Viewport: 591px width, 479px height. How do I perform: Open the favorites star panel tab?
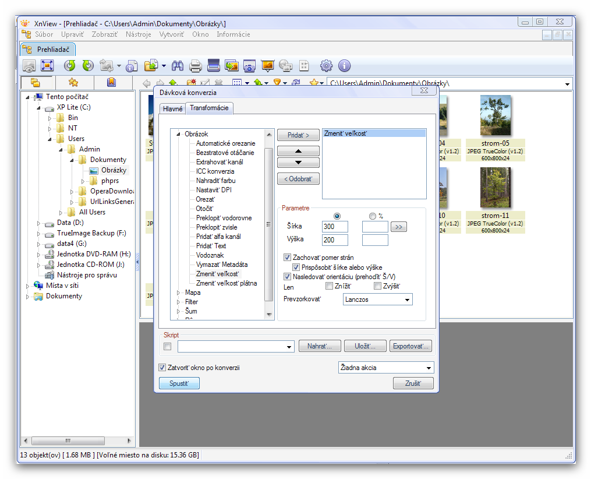tap(73, 83)
